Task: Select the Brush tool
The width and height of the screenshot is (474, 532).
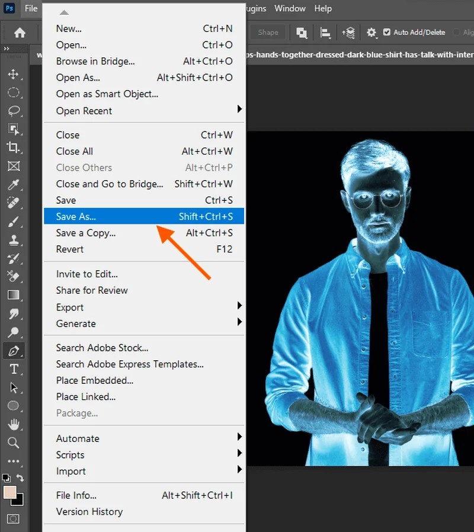Action: point(14,222)
